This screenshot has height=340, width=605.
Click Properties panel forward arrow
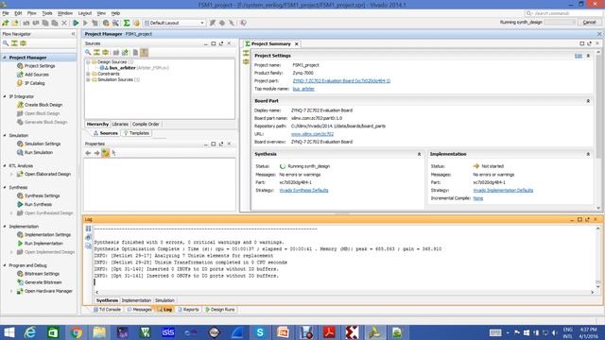click(96, 153)
